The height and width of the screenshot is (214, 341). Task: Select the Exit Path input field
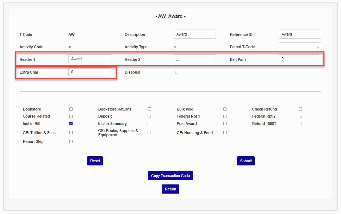(300, 59)
